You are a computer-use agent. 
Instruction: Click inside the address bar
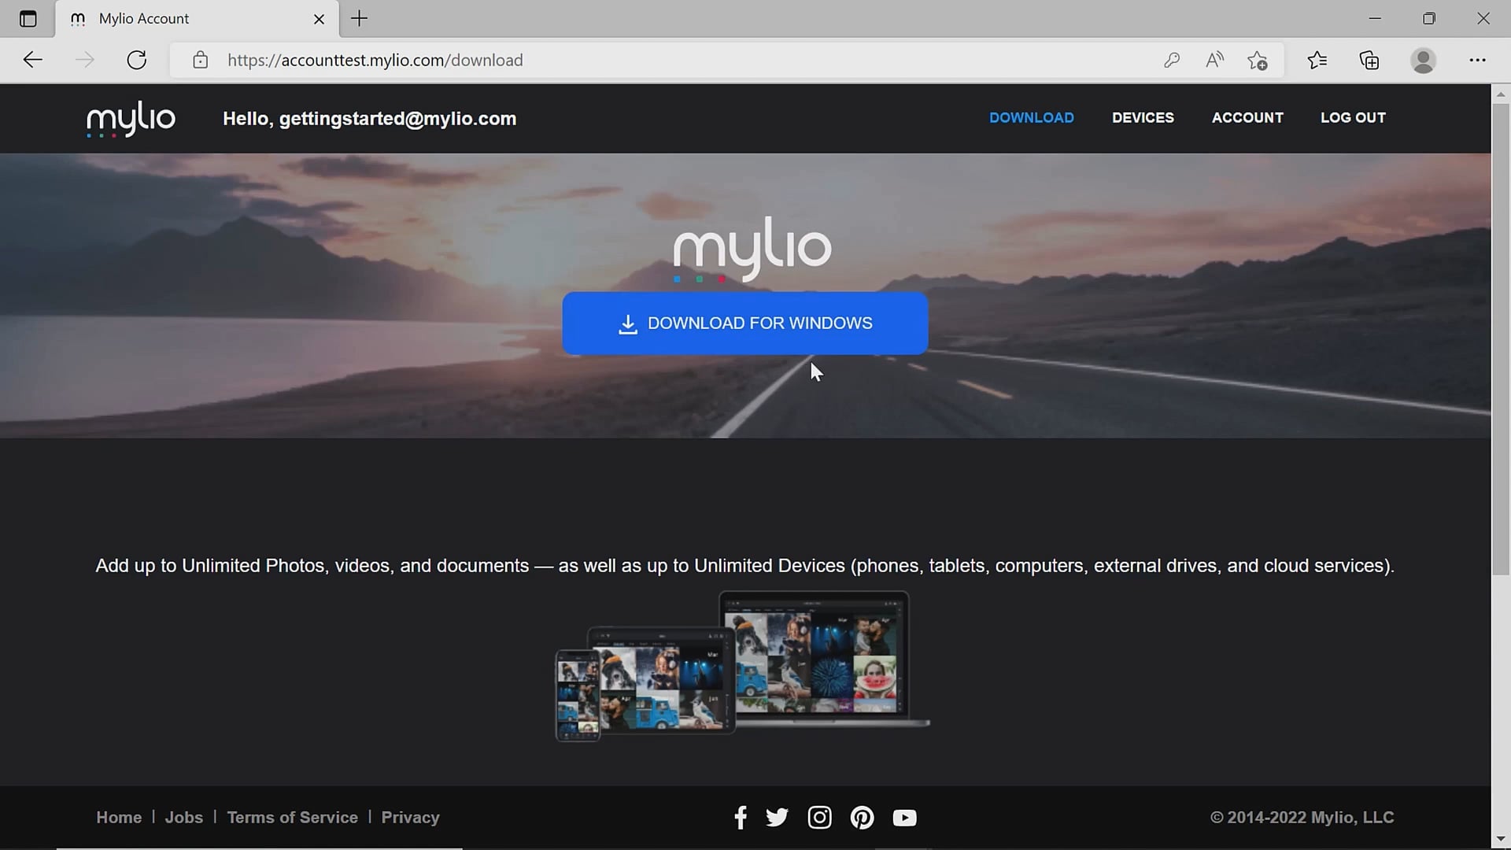pos(551,60)
